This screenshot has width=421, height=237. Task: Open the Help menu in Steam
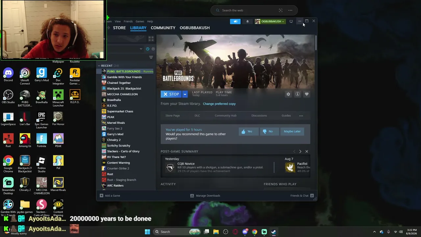tap(150, 21)
